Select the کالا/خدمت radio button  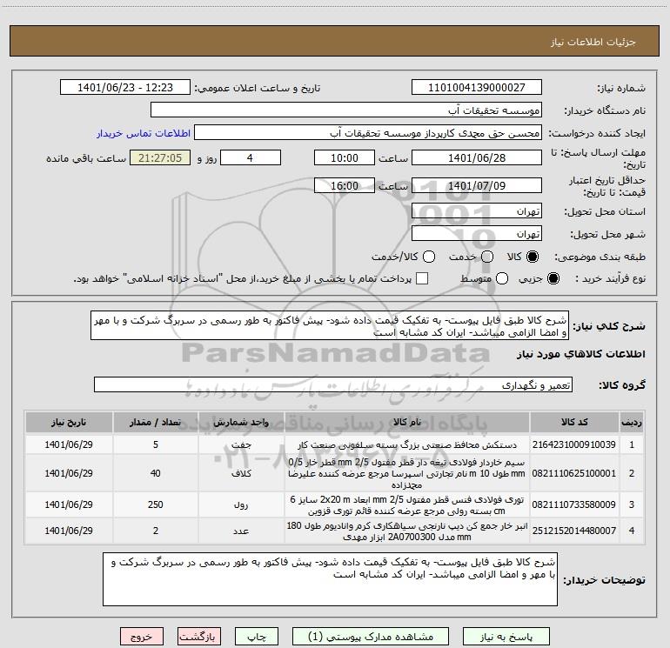click(429, 257)
